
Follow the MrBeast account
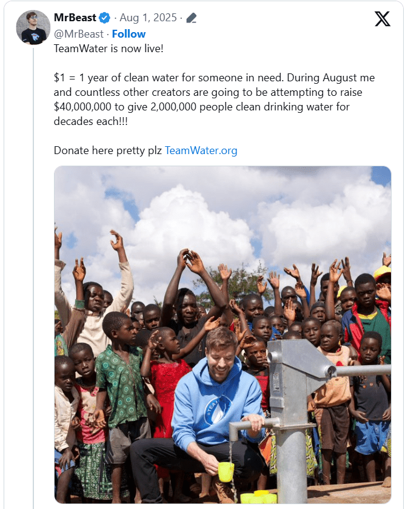click(129, 34)
